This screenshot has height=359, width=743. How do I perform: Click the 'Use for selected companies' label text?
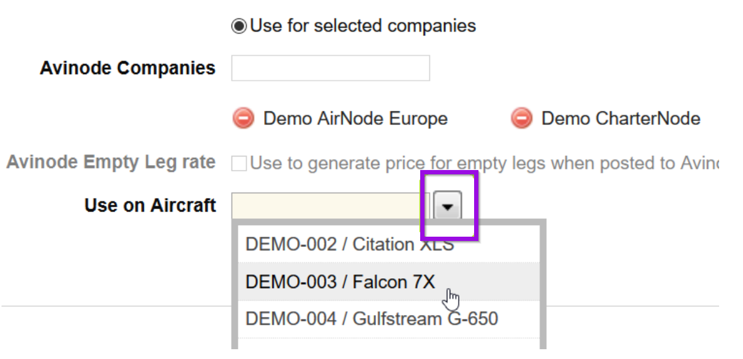click(x=363, y=26)
